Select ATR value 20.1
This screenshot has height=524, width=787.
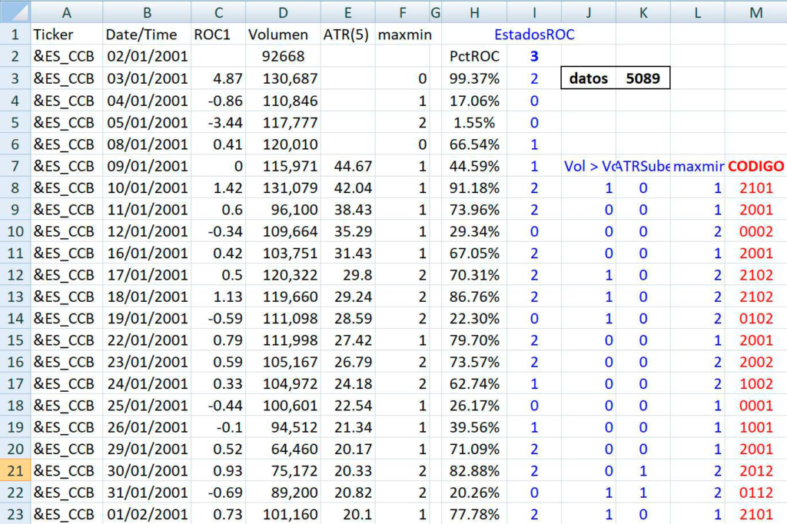coord(348,514)
